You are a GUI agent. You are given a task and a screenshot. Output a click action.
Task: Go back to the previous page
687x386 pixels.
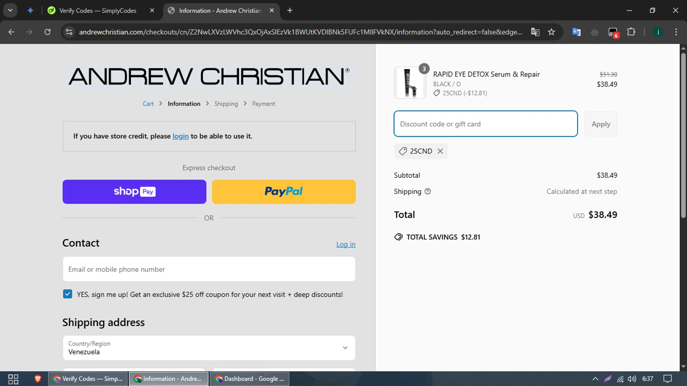click(x=11, y=32)
